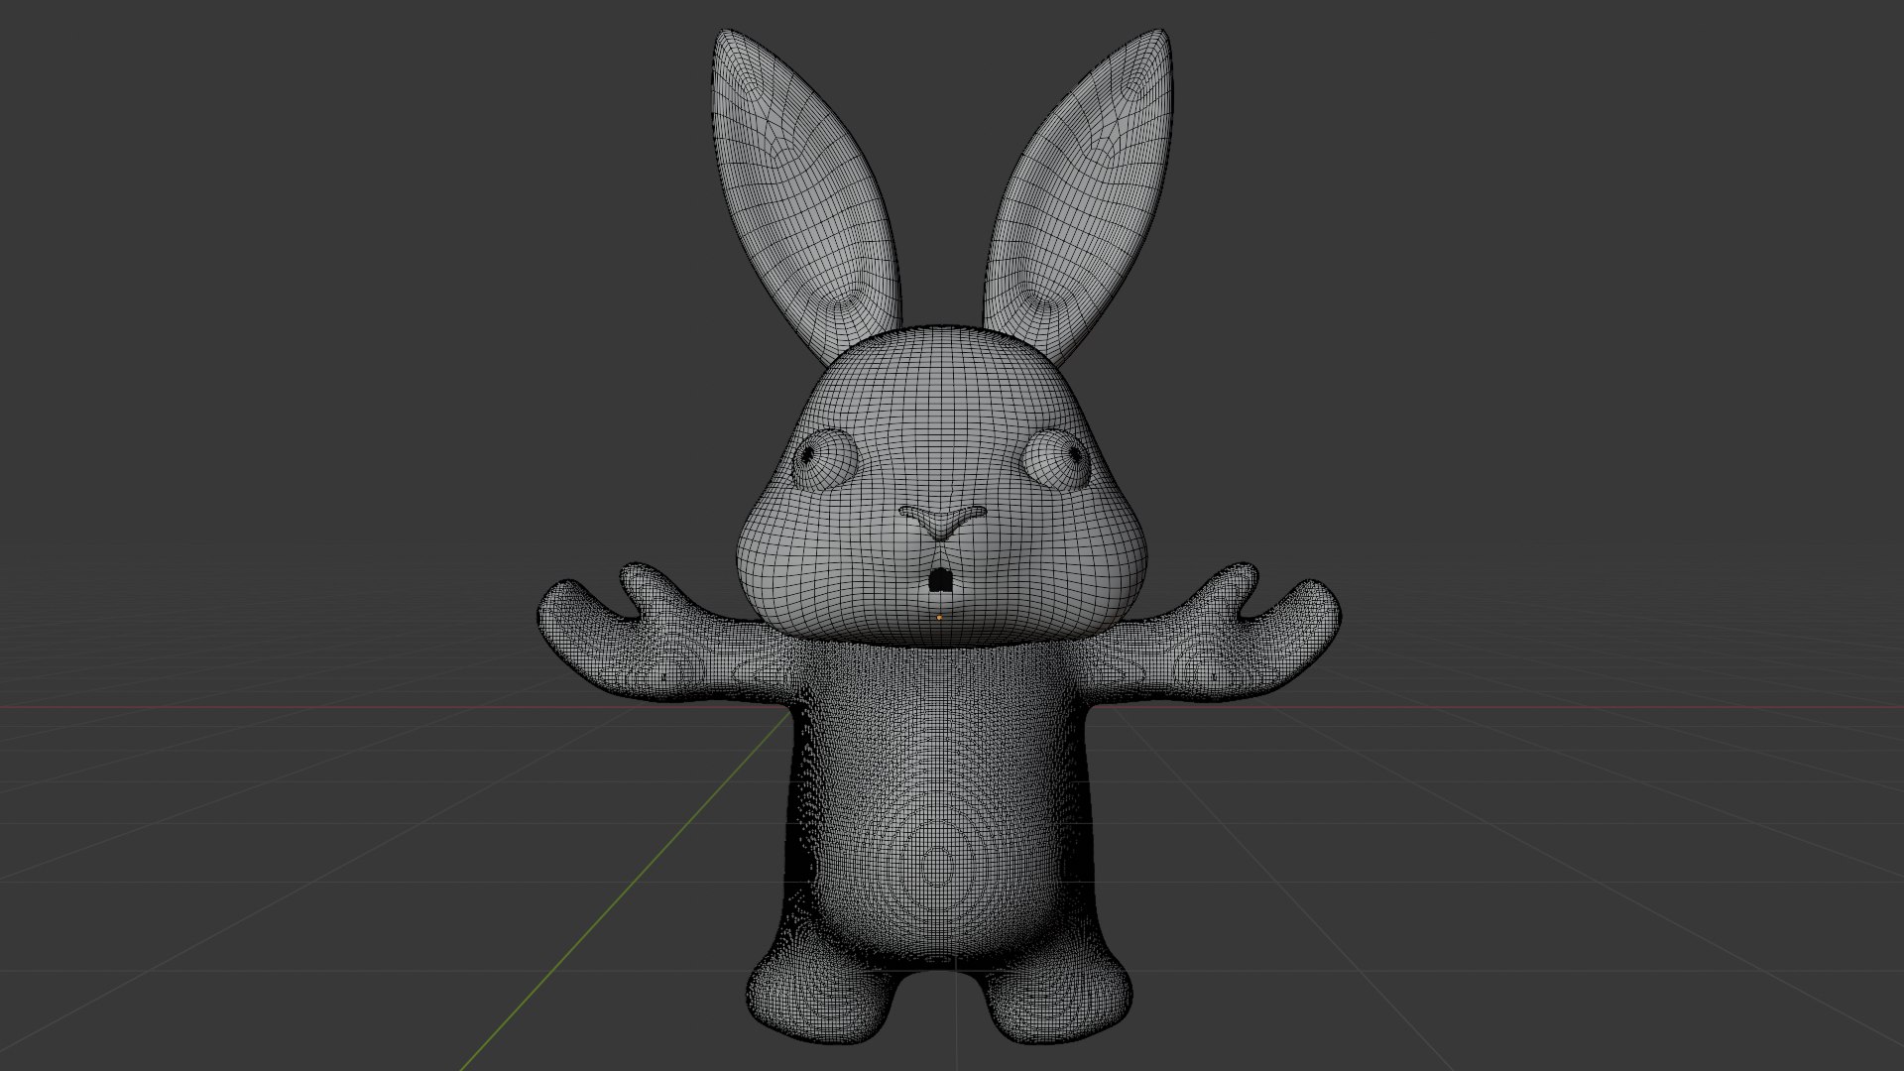The image size is (1904, 1071).
Task: Click the rabbit's open mouth
Action: pyautogui.click(x=939, y=581)
